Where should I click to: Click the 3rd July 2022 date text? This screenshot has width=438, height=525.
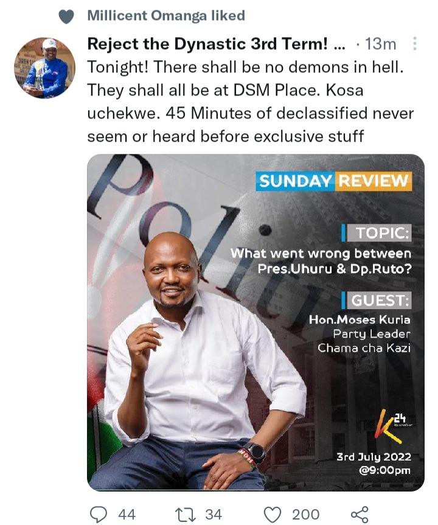point(374,457)
